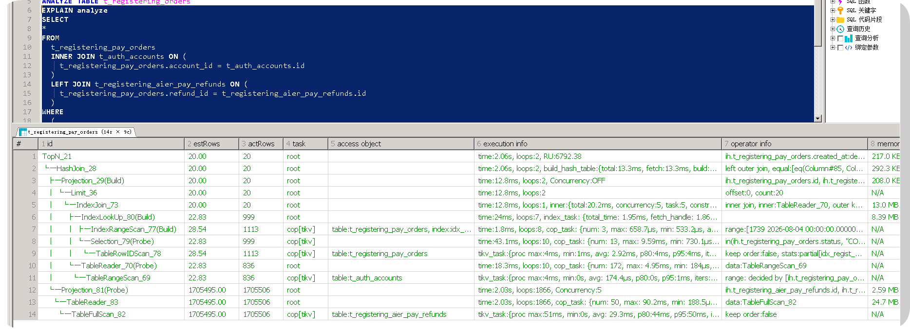
Task: Click the code brackets icon beside 绑定参数
Action: click(x=849, y=48)
